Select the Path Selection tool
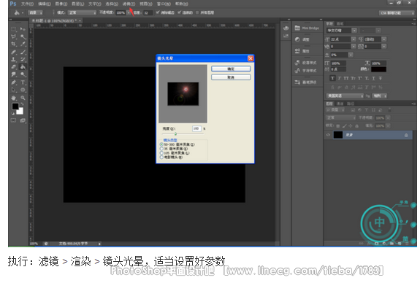This screenshot has height=283, width=420. coord(14,90)
